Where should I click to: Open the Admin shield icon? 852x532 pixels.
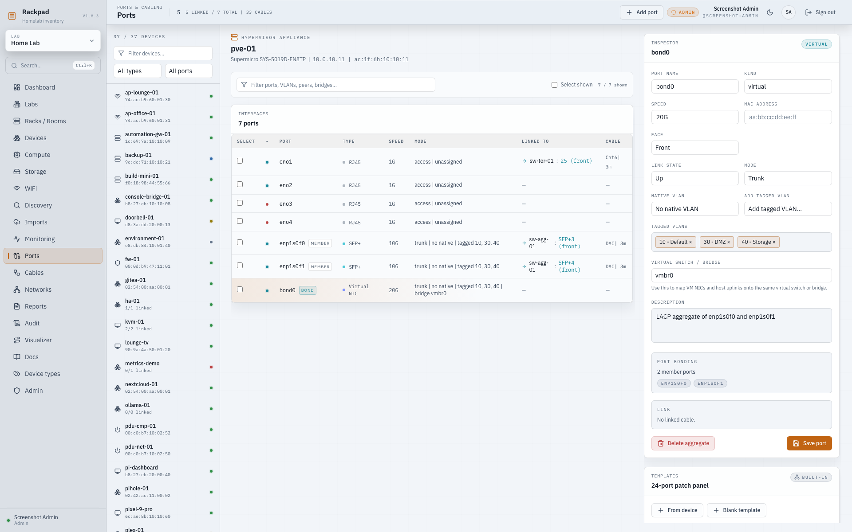[17, 391]
